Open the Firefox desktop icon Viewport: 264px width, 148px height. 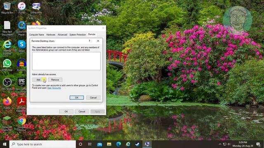(x=7, y=103)
